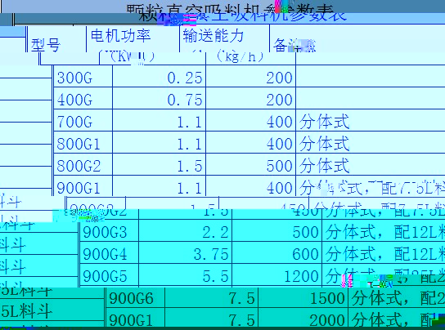Select capacity value 1200 cell
The height and width of the screenshot is (330, 445).
click(277, 275)
